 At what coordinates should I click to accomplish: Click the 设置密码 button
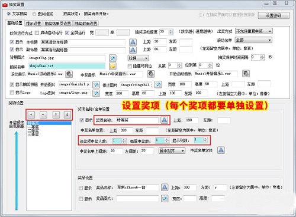point(274,15)
